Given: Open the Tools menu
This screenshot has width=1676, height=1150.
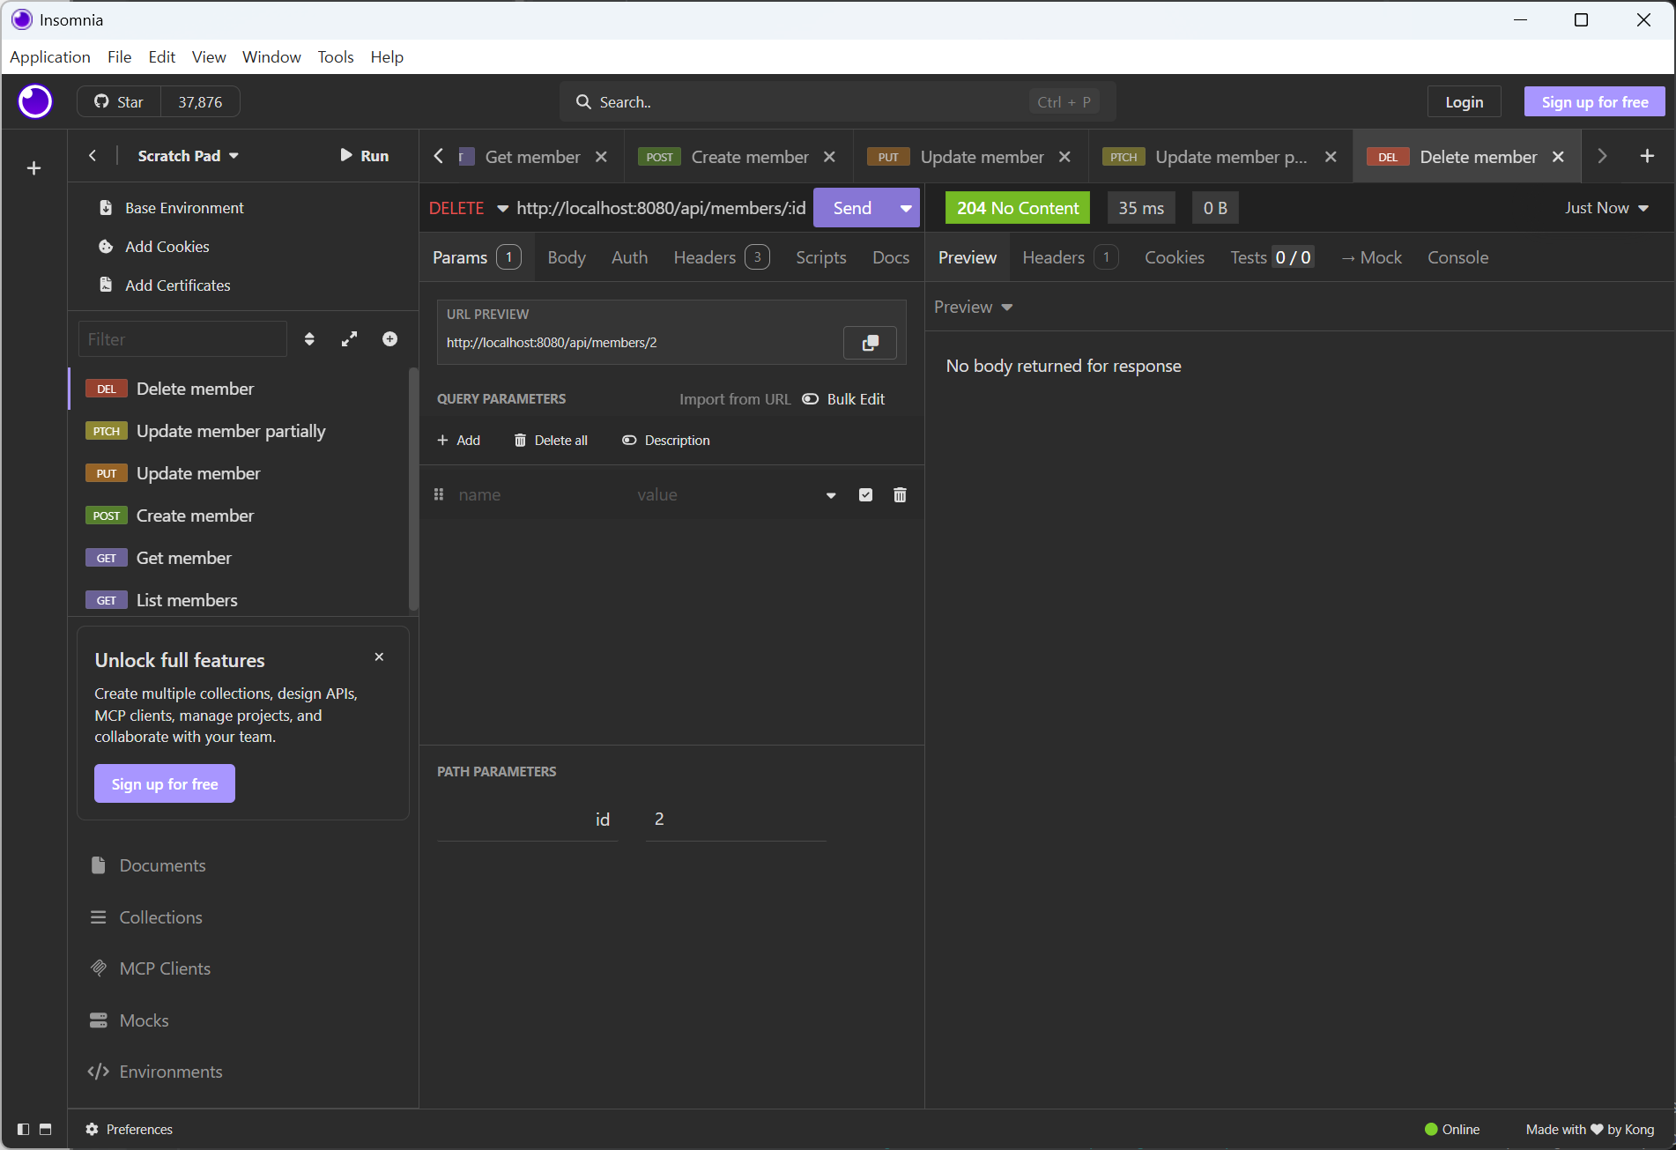Looking at the screenshot, I should 335,56.
